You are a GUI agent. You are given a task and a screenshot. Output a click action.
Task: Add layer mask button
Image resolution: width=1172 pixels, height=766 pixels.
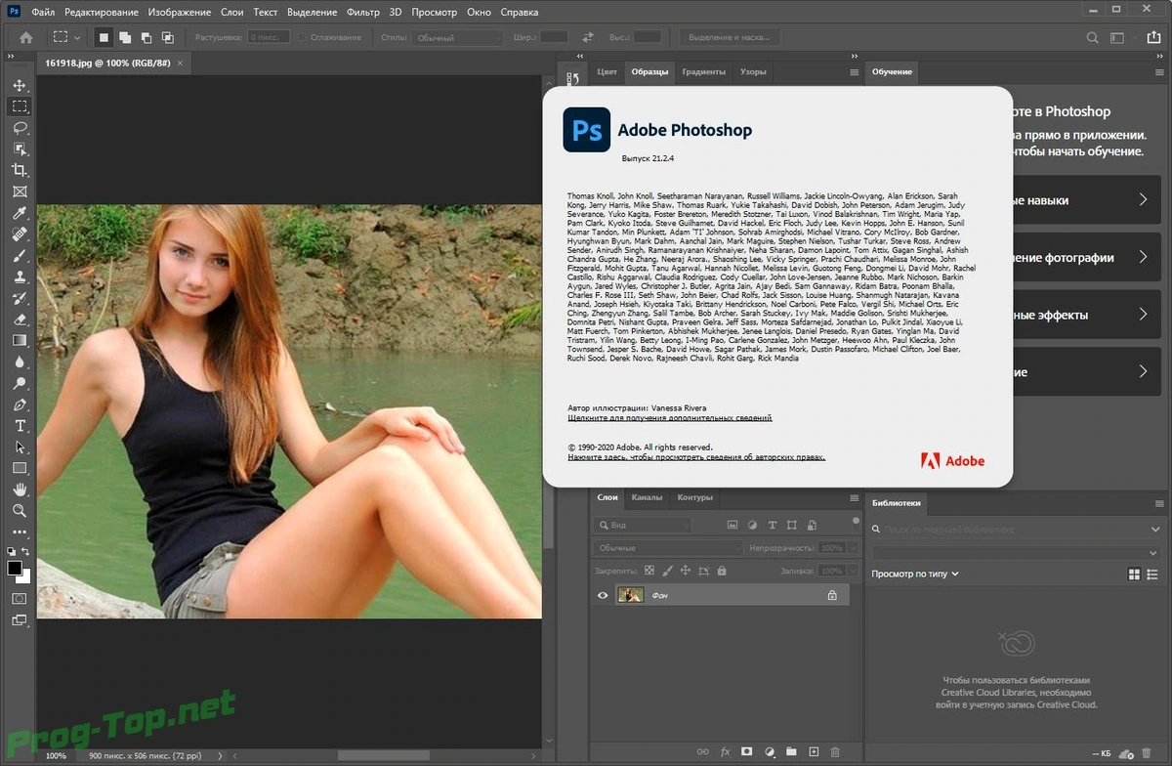[x=746, y=752]
